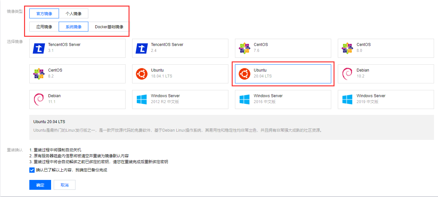438x197 pixels.
Task: Click the TencentOS Server 2.4 logo icon
Action: tap(141, 48)
